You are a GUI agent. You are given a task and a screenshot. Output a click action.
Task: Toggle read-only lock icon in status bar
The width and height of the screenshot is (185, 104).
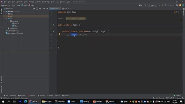(x=183, y=98)
